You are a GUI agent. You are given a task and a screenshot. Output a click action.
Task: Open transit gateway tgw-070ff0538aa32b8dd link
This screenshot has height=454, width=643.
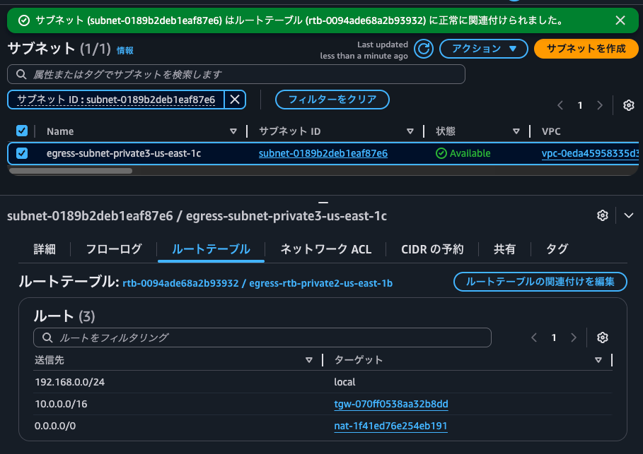(390, 404)
